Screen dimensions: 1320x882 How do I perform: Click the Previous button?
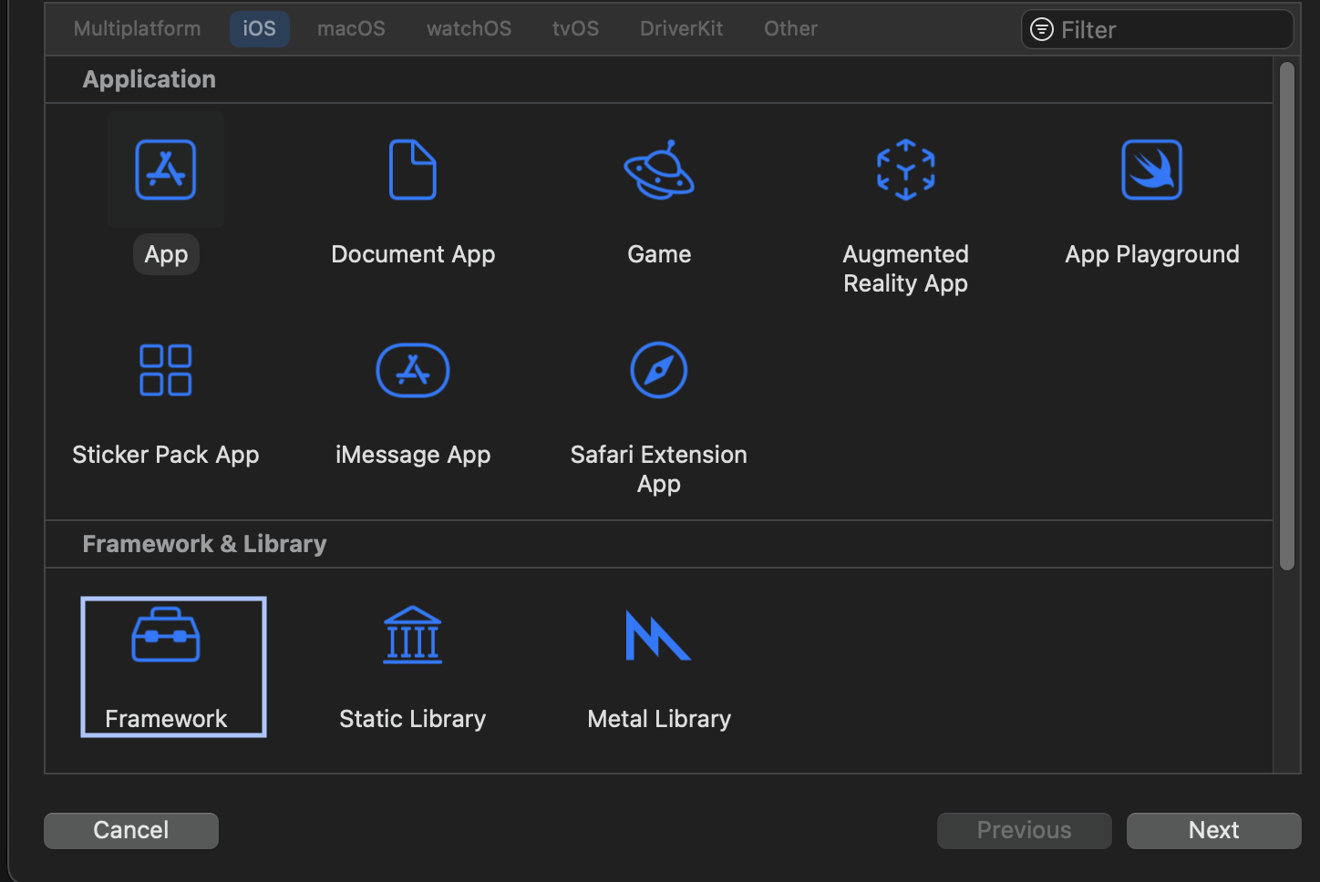click(1025, 831)
